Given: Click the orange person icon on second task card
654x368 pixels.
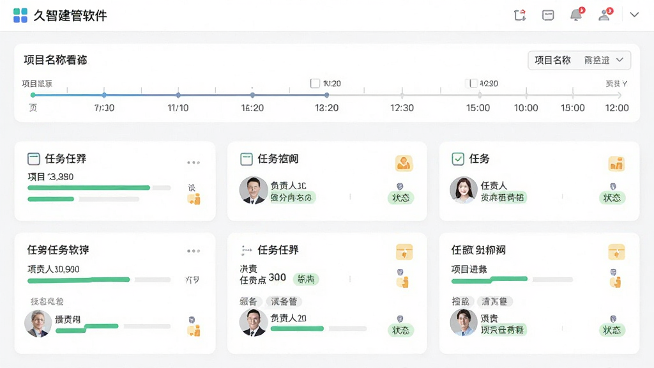Looking at the screenshot, I should click(404, 164).
